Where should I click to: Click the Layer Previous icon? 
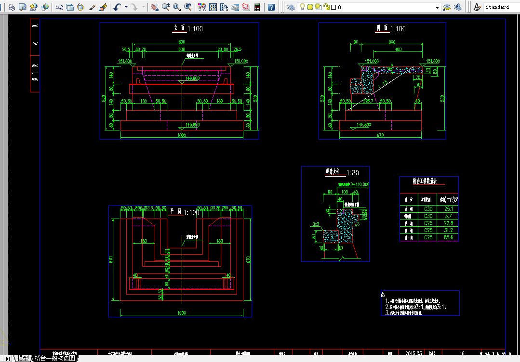point(458,7)
